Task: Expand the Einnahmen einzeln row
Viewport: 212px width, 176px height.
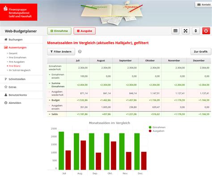Action: point(50,74)
